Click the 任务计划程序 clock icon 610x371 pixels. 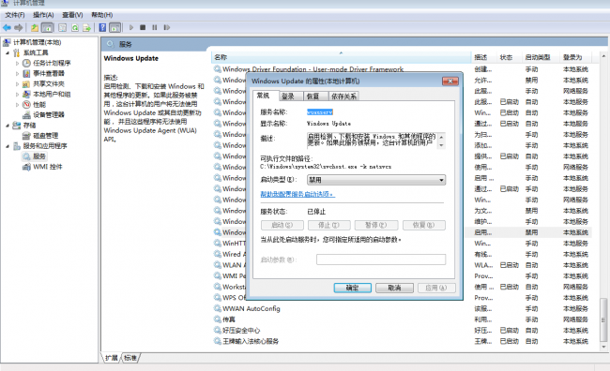(x=26, y=63)
